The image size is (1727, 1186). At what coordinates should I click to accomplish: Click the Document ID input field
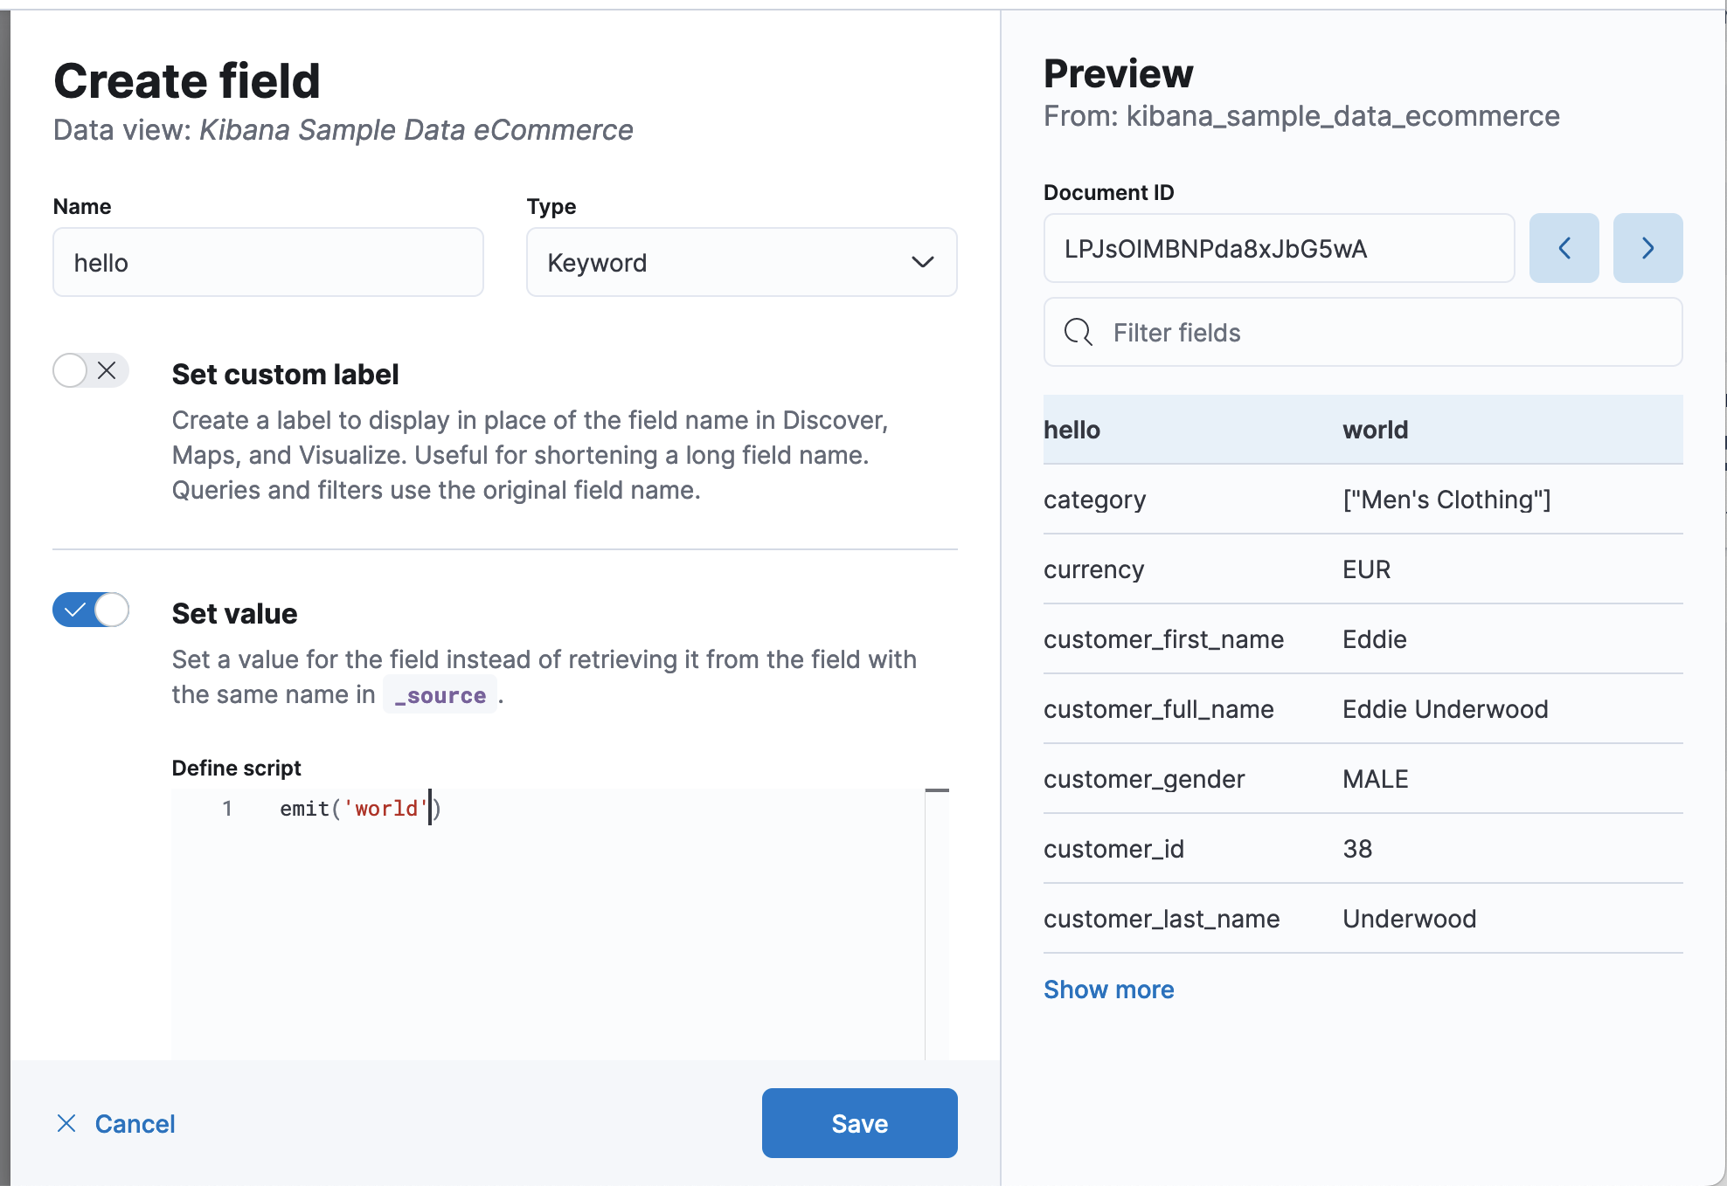point(1279,248)
